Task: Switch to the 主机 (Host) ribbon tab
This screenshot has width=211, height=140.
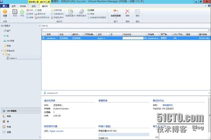Action: coord(34,6)
